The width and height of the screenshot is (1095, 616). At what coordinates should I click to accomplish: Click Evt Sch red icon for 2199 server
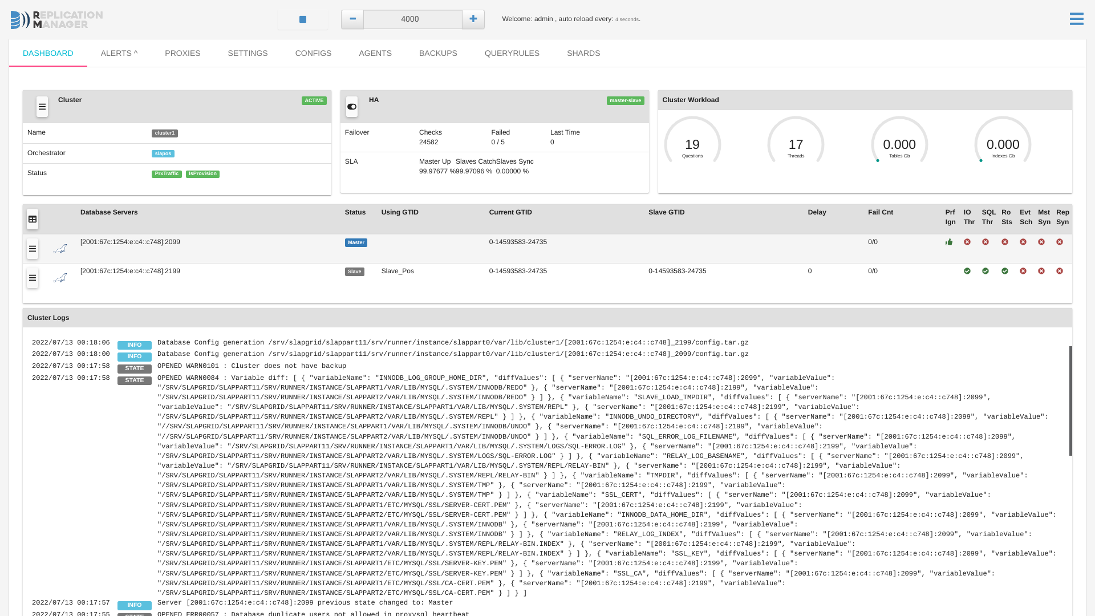(x=1023, y=271)
